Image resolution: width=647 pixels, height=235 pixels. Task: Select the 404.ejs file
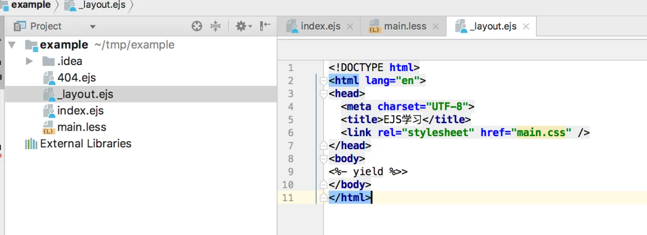click(x=76, y=78)
